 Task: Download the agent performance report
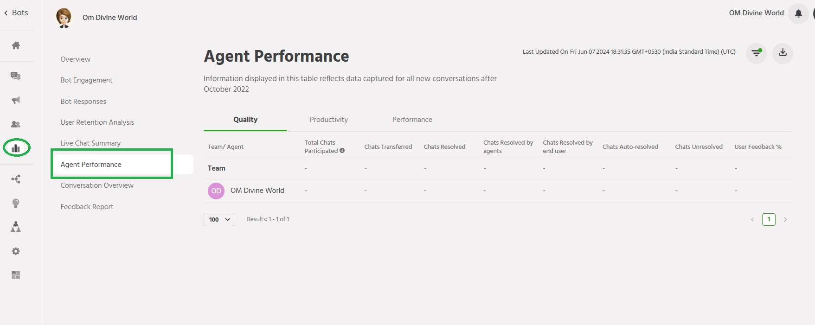coord(783,53)
